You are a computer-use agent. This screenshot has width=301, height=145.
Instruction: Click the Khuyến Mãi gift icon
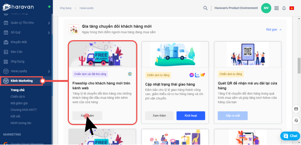pos(6,42)
